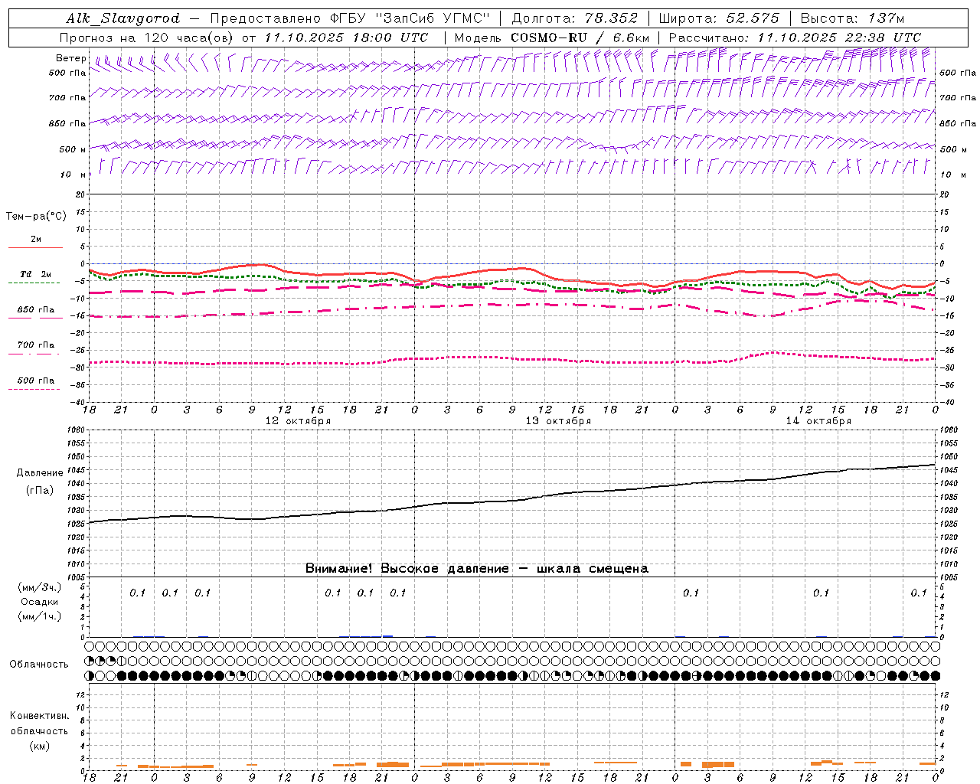Click the (км) convective cloud unit label
This screenshot has width=980, height=784.
tap(40, 746)
